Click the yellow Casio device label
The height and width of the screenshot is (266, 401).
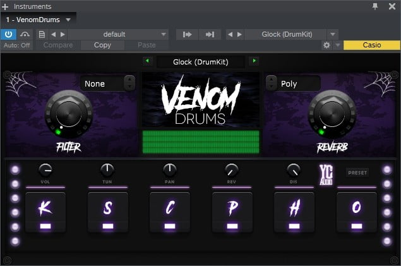point(372,45)
